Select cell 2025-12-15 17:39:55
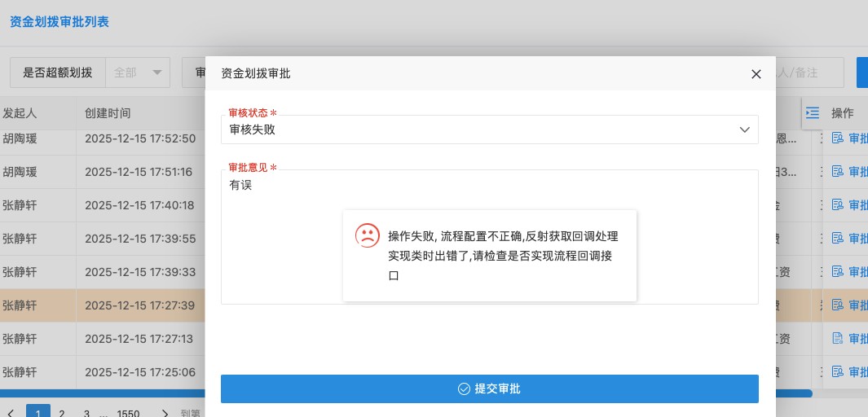The image size is (868, 417). click(140, 239)
